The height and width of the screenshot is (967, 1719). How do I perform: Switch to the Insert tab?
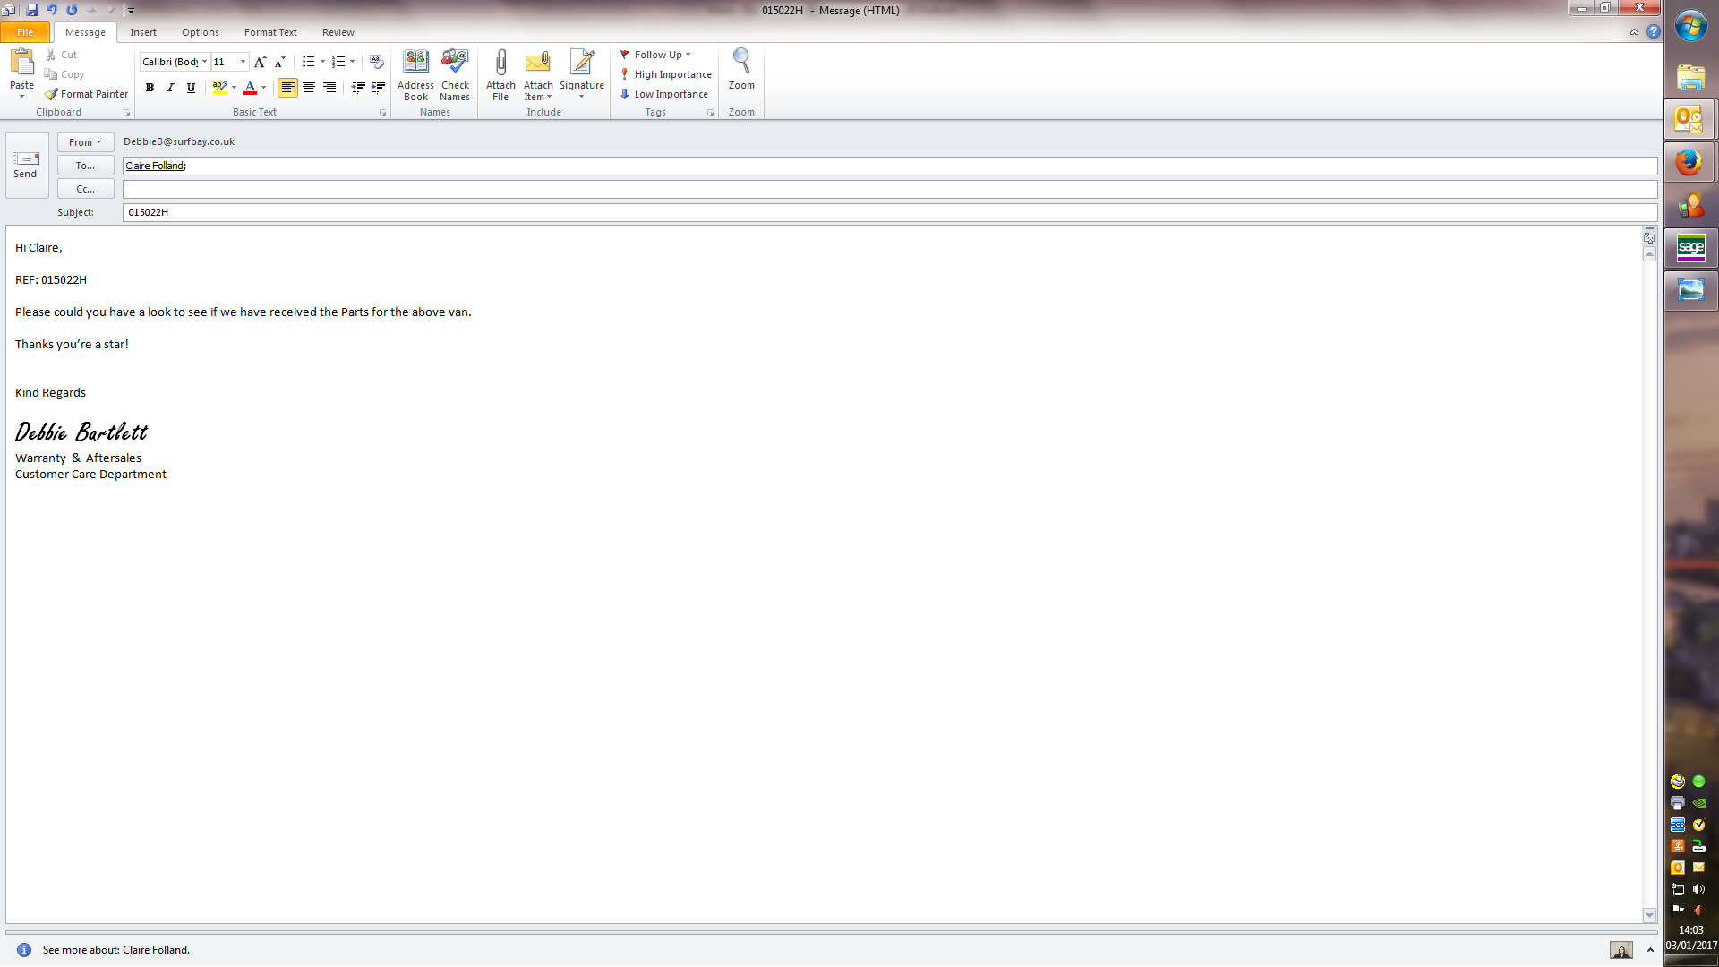point(142,32)
